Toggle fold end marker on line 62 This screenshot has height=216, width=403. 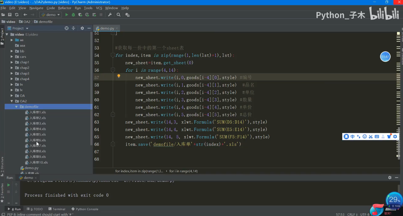tap(113, 115)
